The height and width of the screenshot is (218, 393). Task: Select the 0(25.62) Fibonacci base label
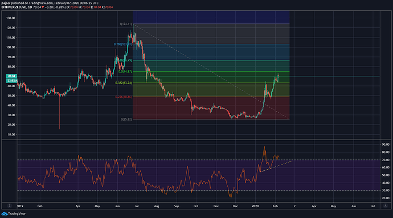tap(126, 120)
